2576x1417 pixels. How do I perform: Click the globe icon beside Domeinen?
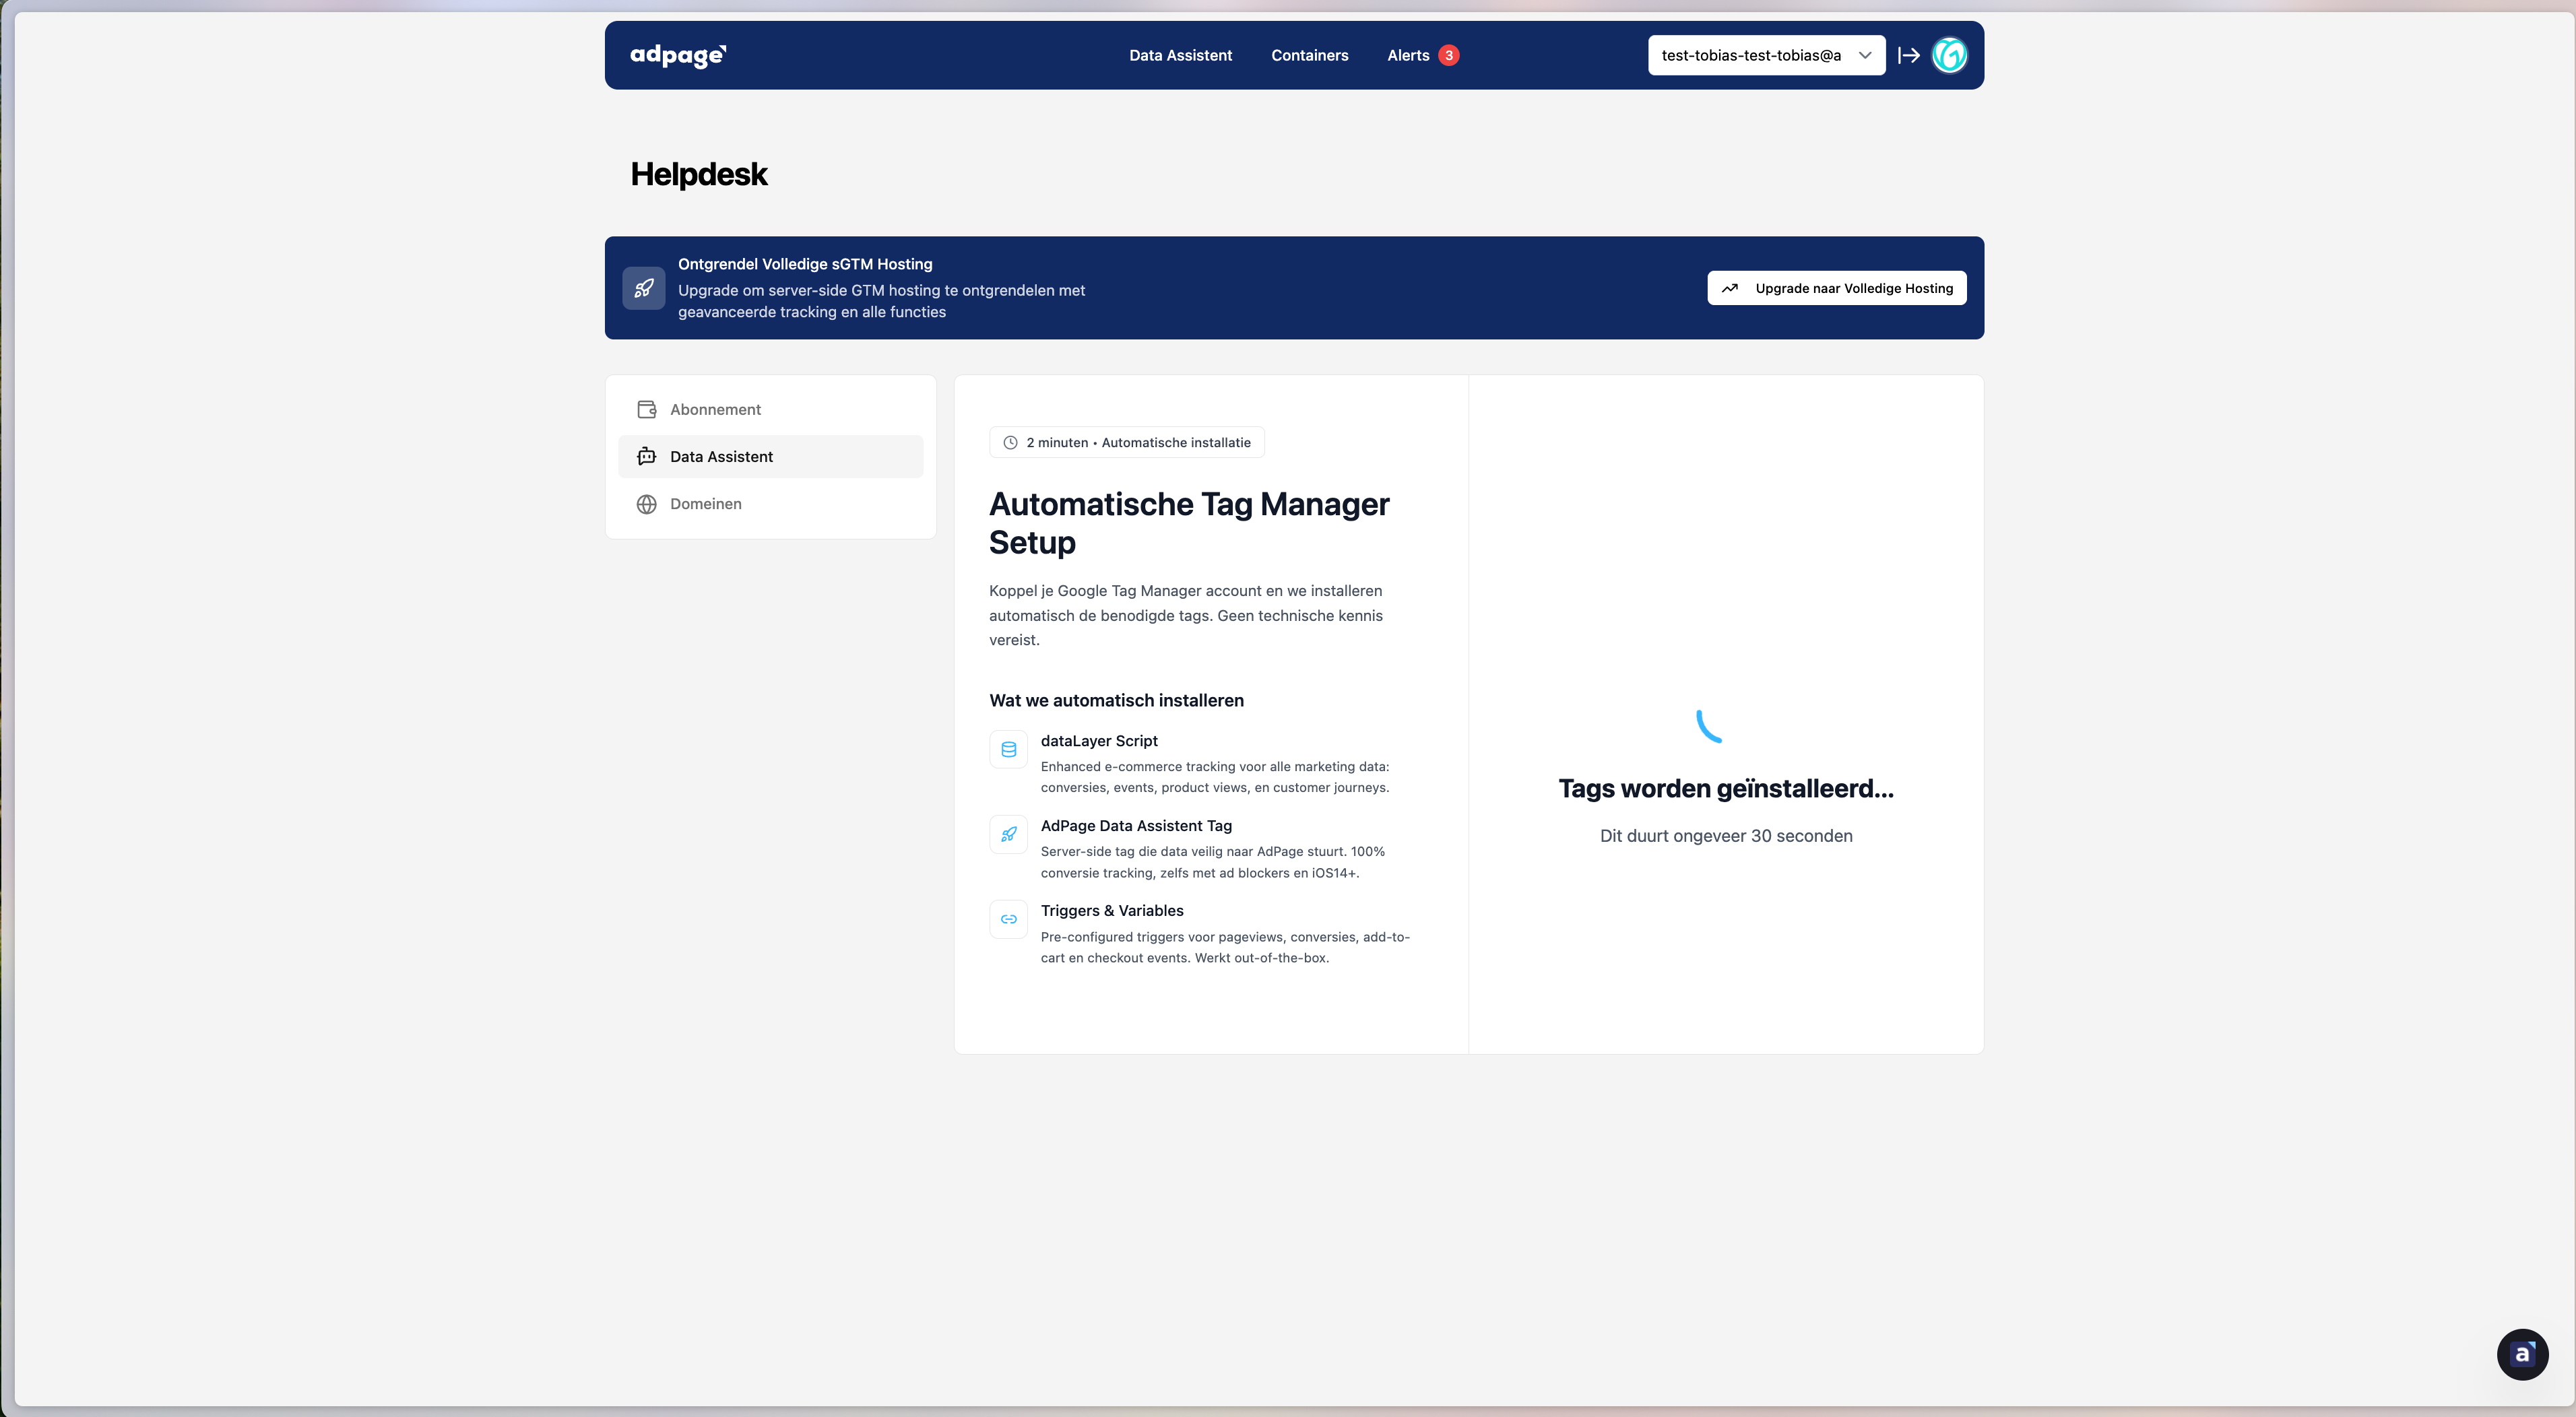coord(647,504)
